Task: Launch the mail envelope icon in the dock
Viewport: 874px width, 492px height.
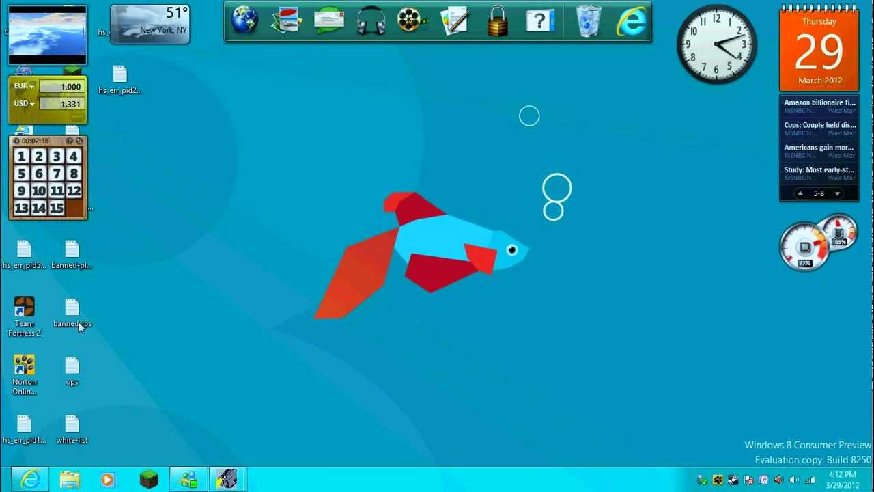Action: point(328,21)
